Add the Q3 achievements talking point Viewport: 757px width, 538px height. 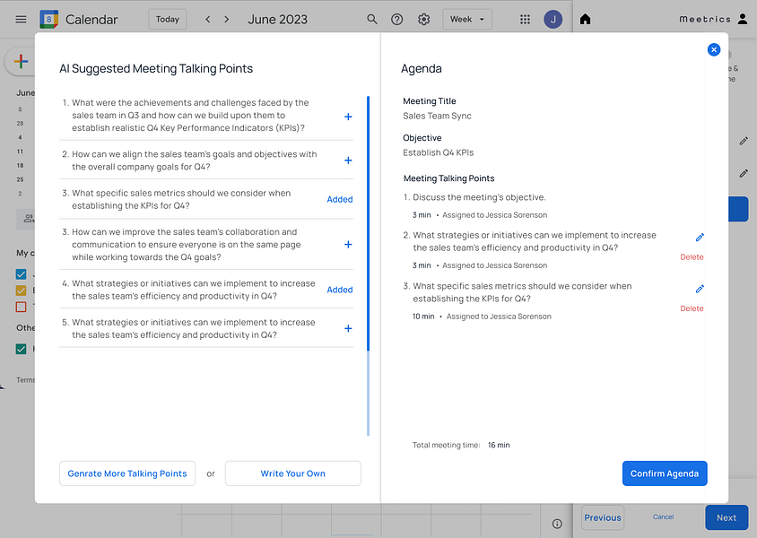click(348, 117)
